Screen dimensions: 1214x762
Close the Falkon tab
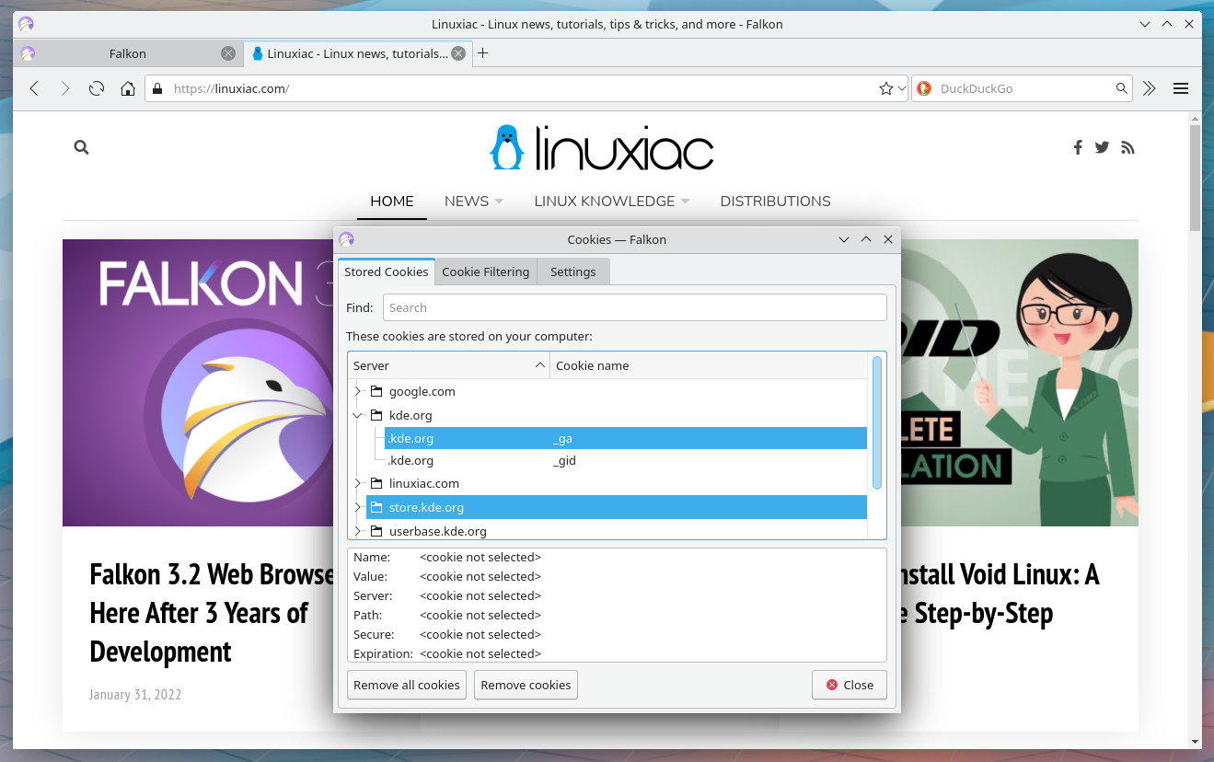click(x=228, y=53)
